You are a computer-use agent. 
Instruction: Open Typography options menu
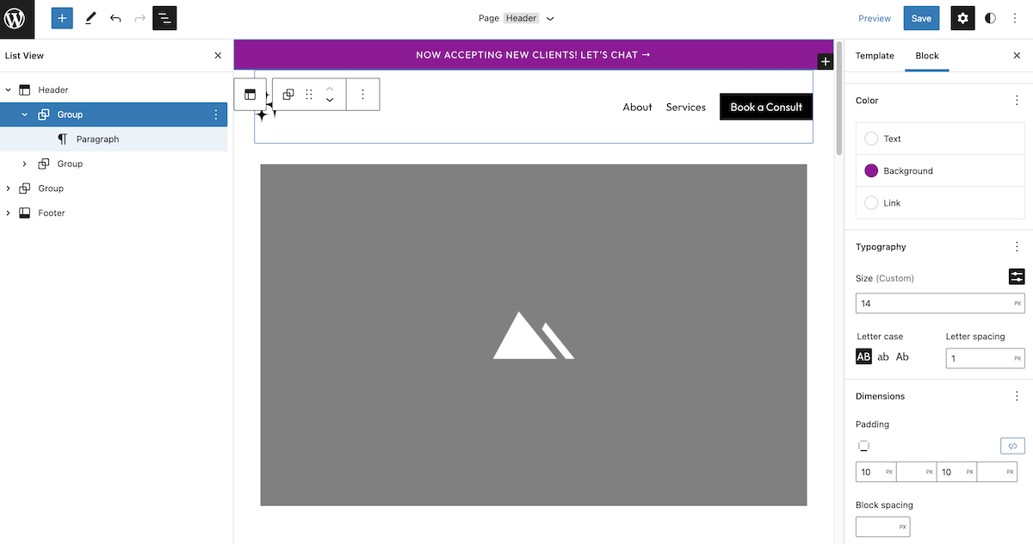1017,247
